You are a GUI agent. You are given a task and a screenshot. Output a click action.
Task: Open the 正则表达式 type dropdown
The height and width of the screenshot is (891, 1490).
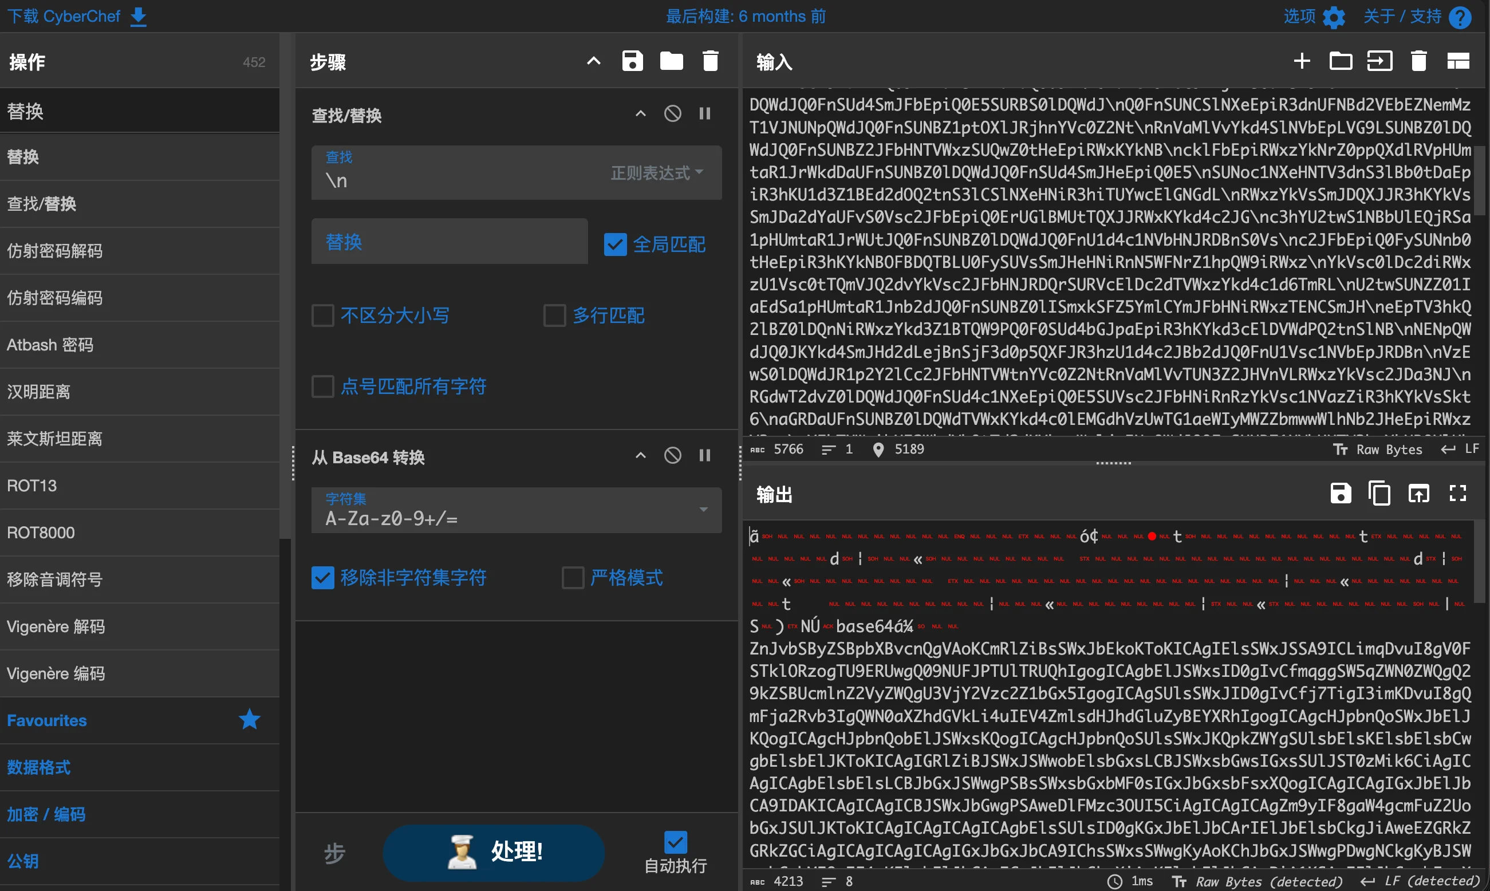point(657,173)
